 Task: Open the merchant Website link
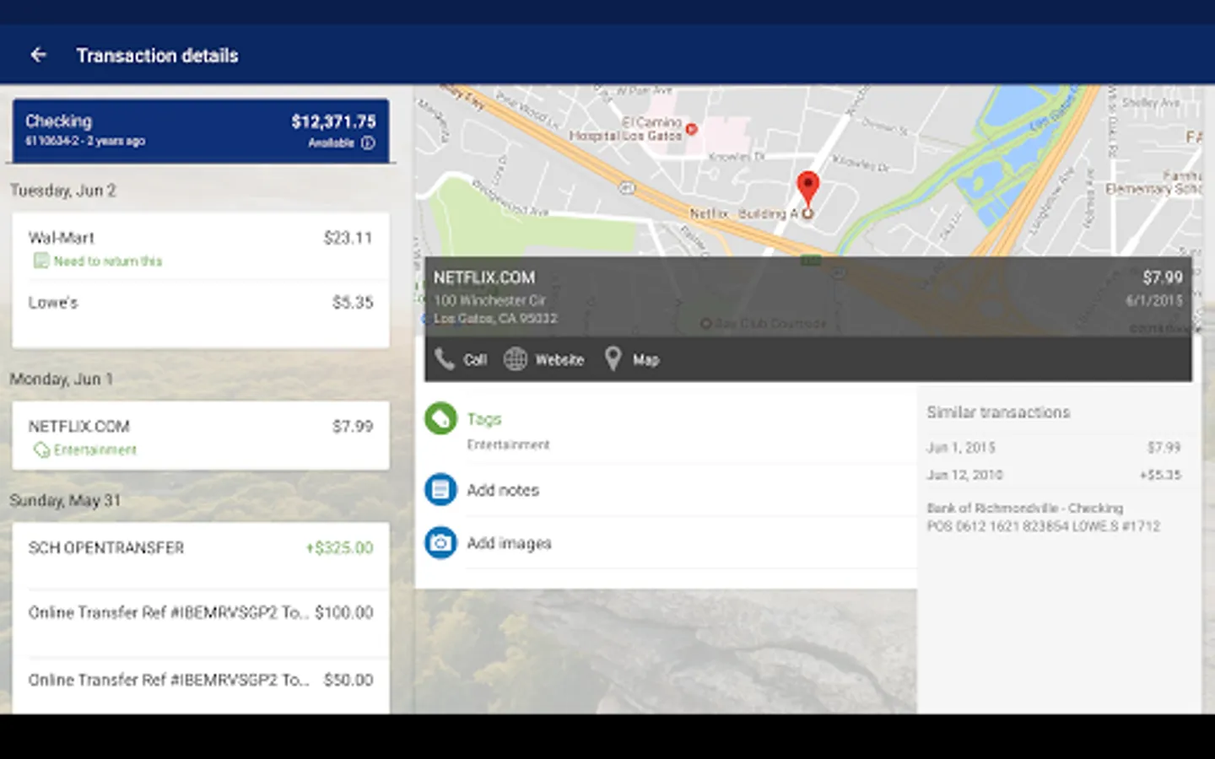click(x=559, y=360)
